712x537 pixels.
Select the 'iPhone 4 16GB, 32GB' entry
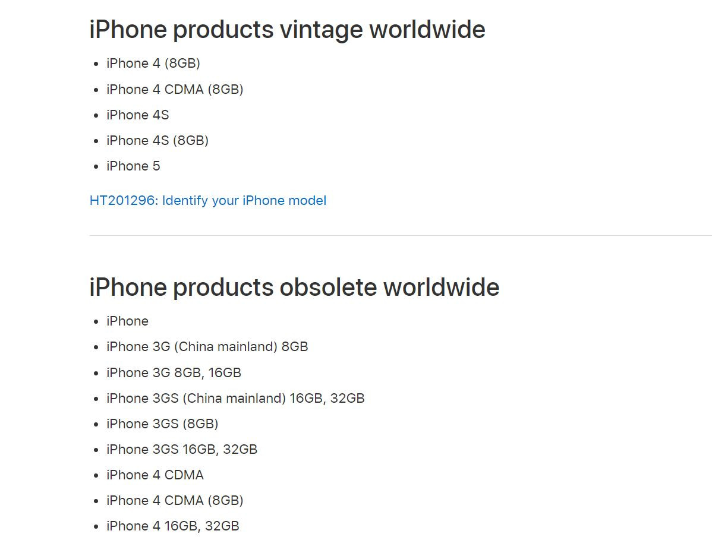[x=173, y=526]
